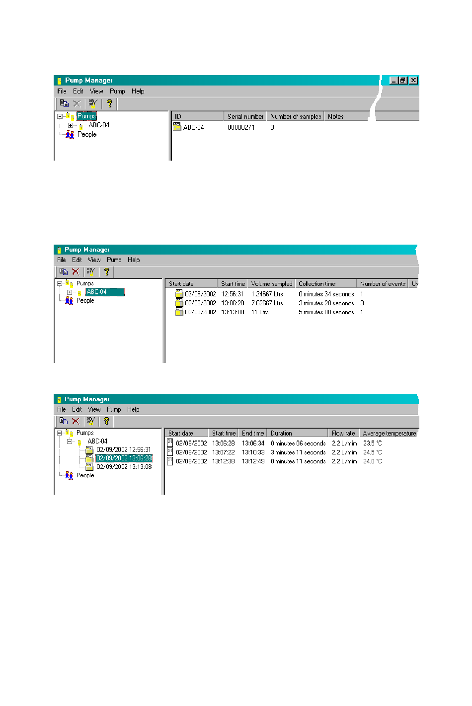Click the Help question mark icon in middle window

click(x=106, y=271)
